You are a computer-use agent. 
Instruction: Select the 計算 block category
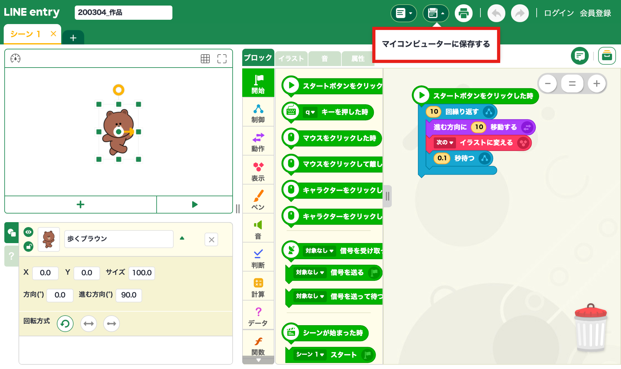[x=258, y=287]
